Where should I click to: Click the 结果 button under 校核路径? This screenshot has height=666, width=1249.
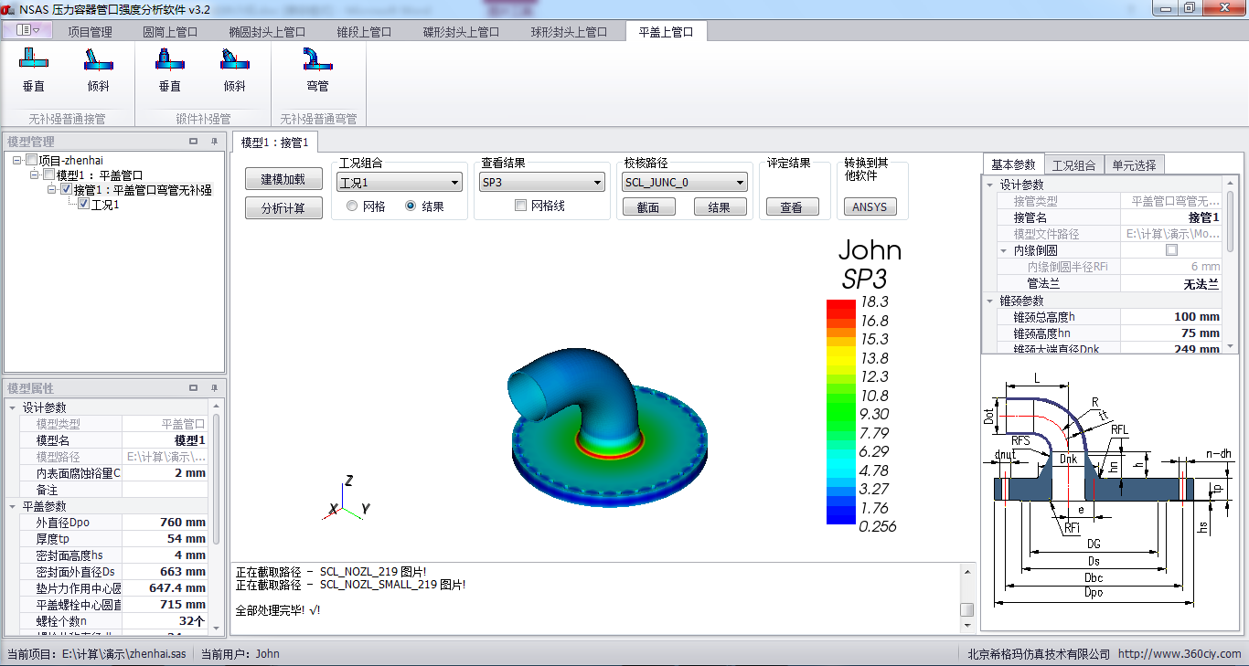[x=720, y=207]
